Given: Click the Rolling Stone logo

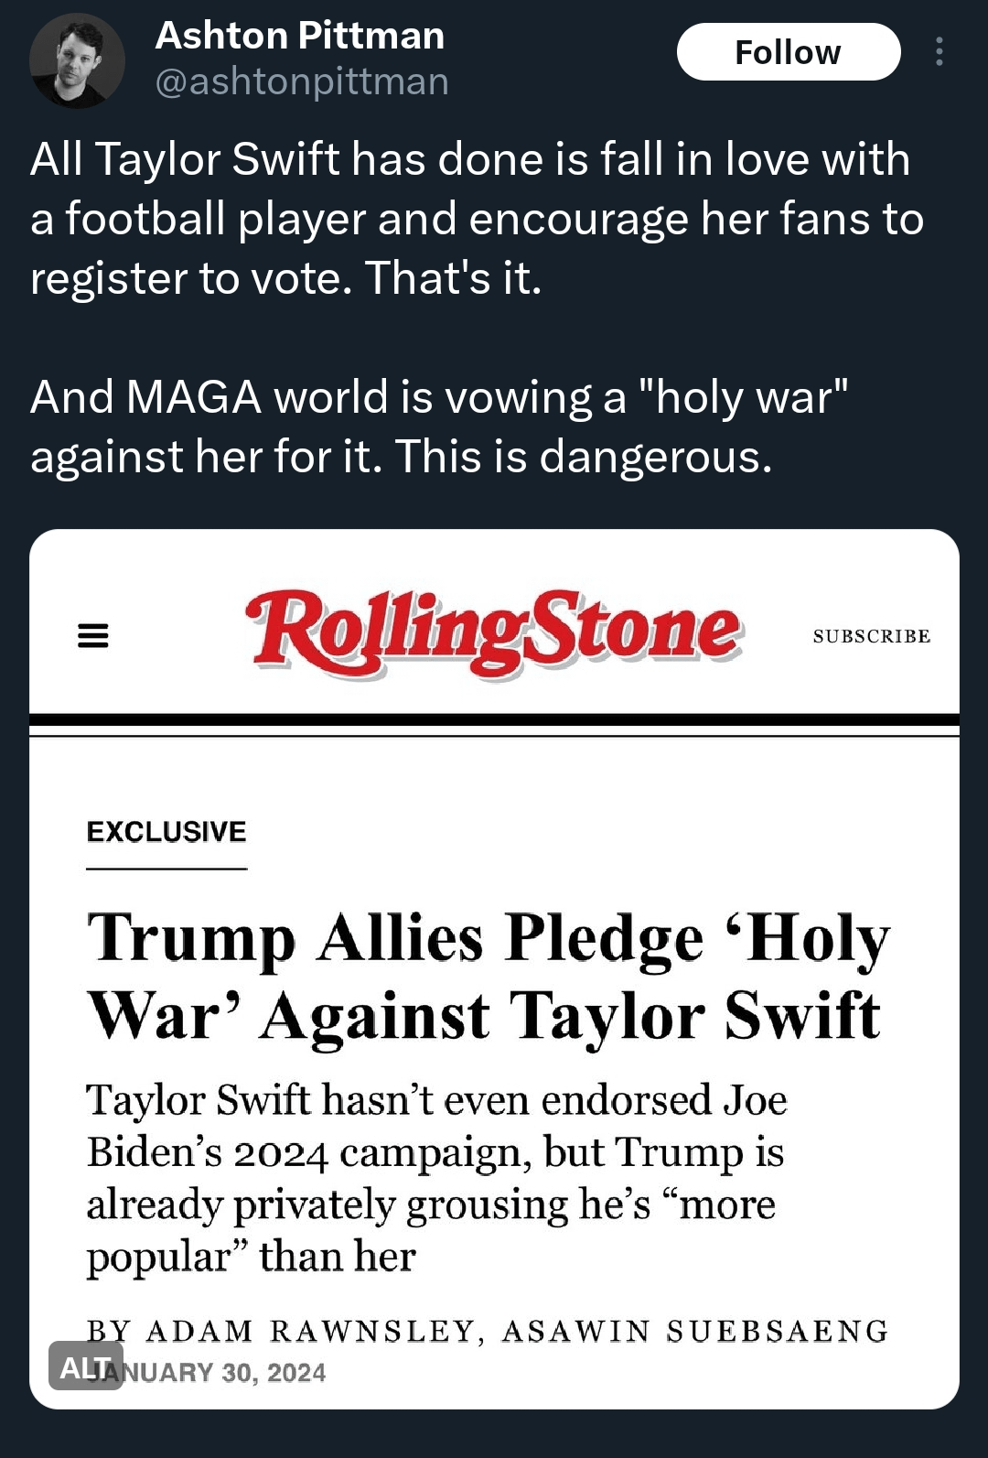Looking at the screenshot, I should pyautogui.click(x=494, y=633).
